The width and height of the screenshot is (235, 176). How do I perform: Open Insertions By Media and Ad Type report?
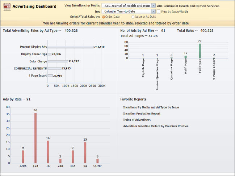(151, 107)
